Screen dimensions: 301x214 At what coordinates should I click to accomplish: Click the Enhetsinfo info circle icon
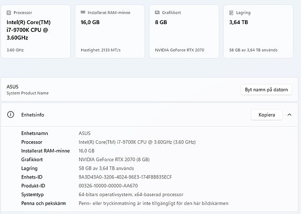(10, 115)
